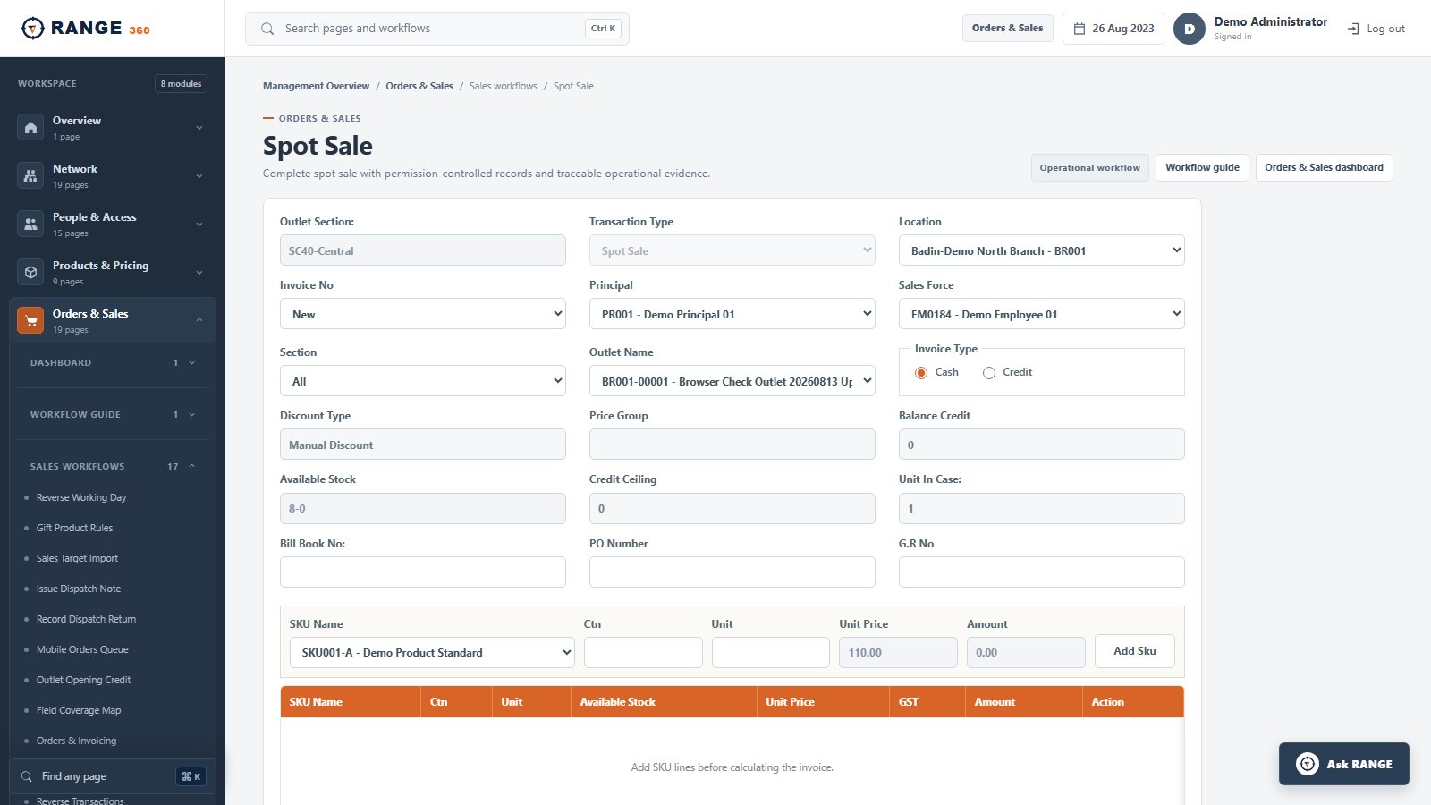The width and height of the screenshot is (1431, 805).
Task: Click the Overview home icon in sidebar
Action: pyautogui.click(x=30, y=128)
